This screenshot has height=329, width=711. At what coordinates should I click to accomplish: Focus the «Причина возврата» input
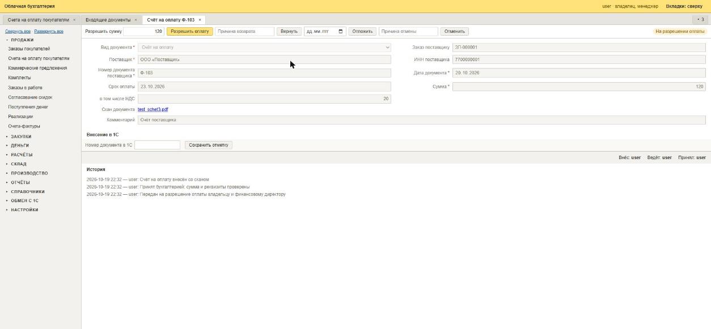pos(244,31)
